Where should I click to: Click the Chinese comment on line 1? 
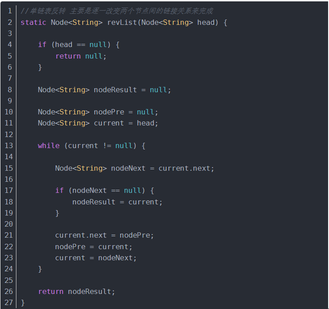click(117, 11)
